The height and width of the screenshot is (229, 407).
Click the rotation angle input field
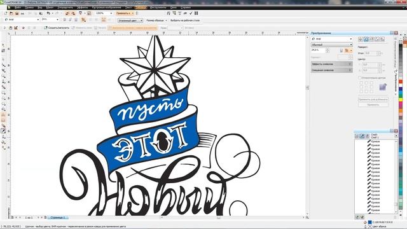tap(370, 53)
